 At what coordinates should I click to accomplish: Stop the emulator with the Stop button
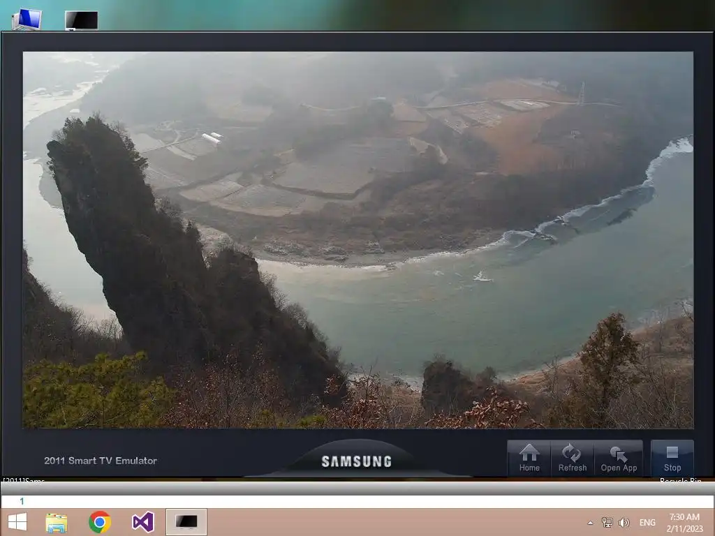point(672,458)
